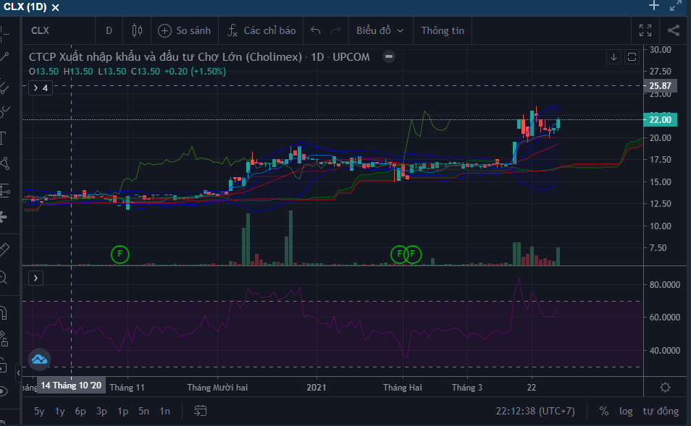Click the So sánh compare button
The height and width of the screenshot is (426, 691).
point(185,30)
